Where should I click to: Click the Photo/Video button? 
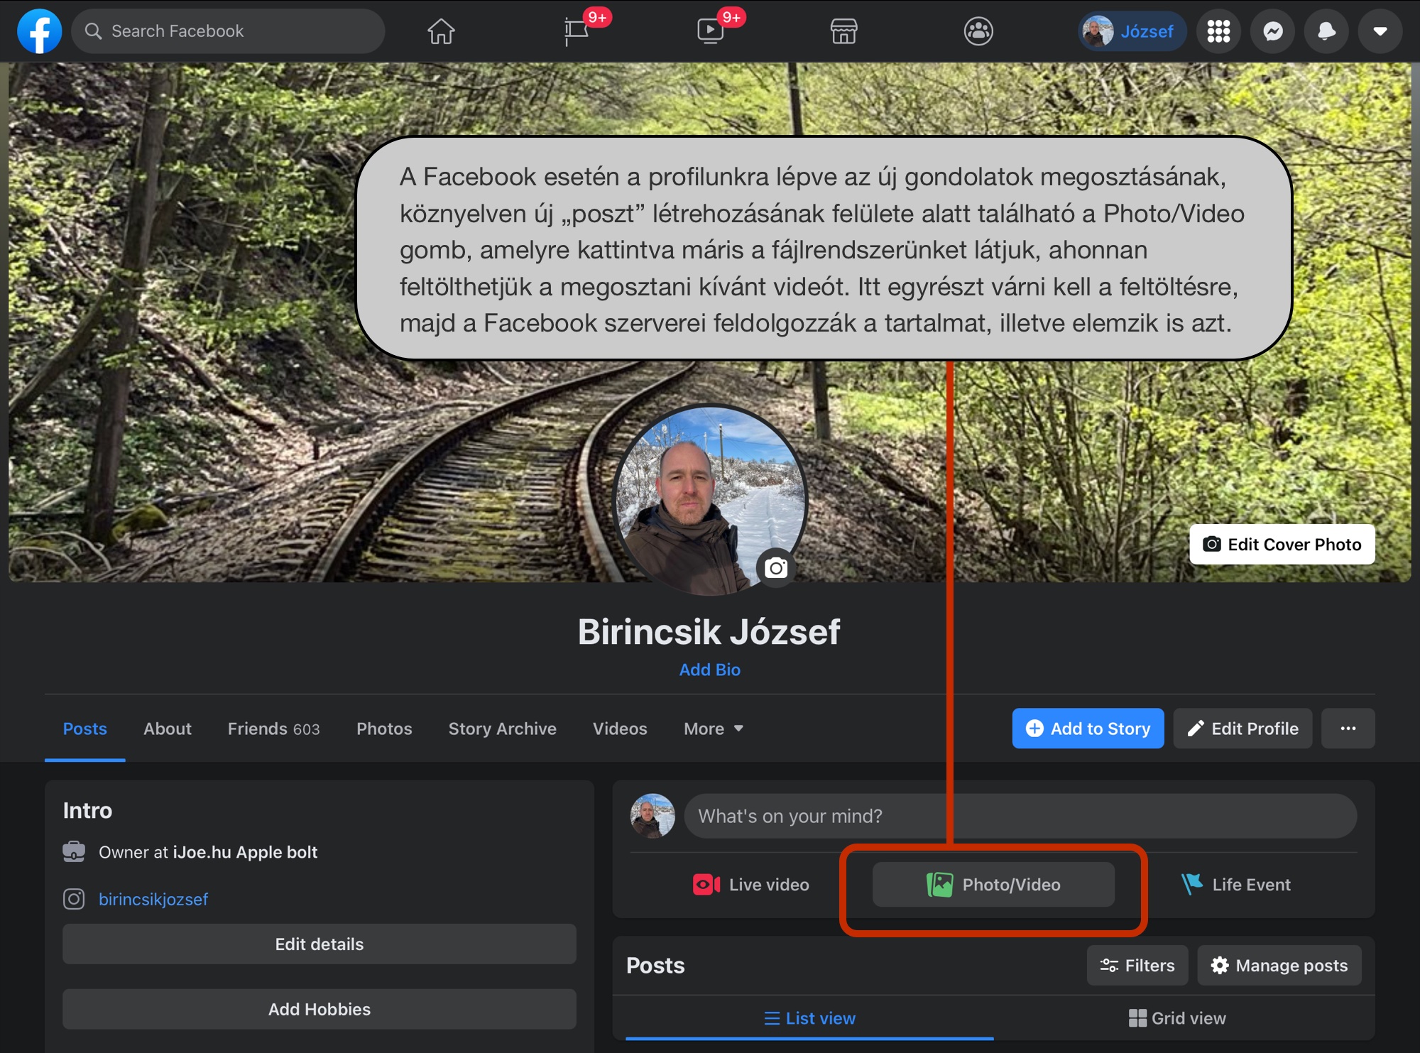tap(993, 885)
